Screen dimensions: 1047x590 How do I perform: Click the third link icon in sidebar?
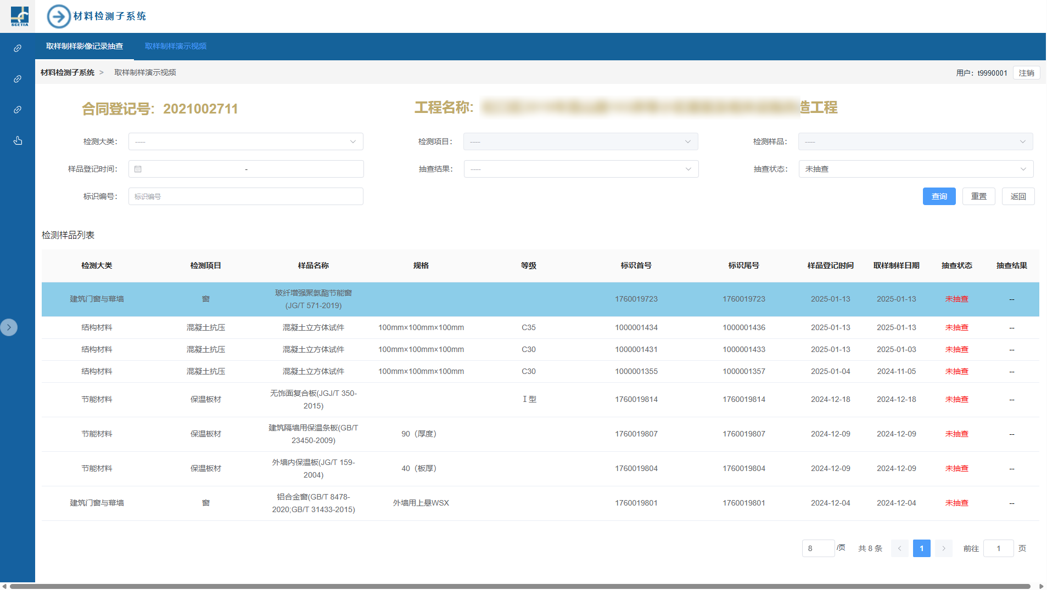(x=18, y=110)
